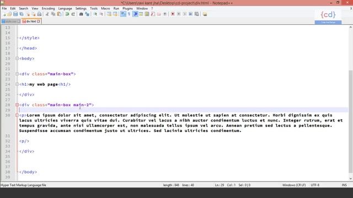Open the Settings menu
Image resolution: width=353 pixels, height=198 pixels.
click(x=81, y=8)
